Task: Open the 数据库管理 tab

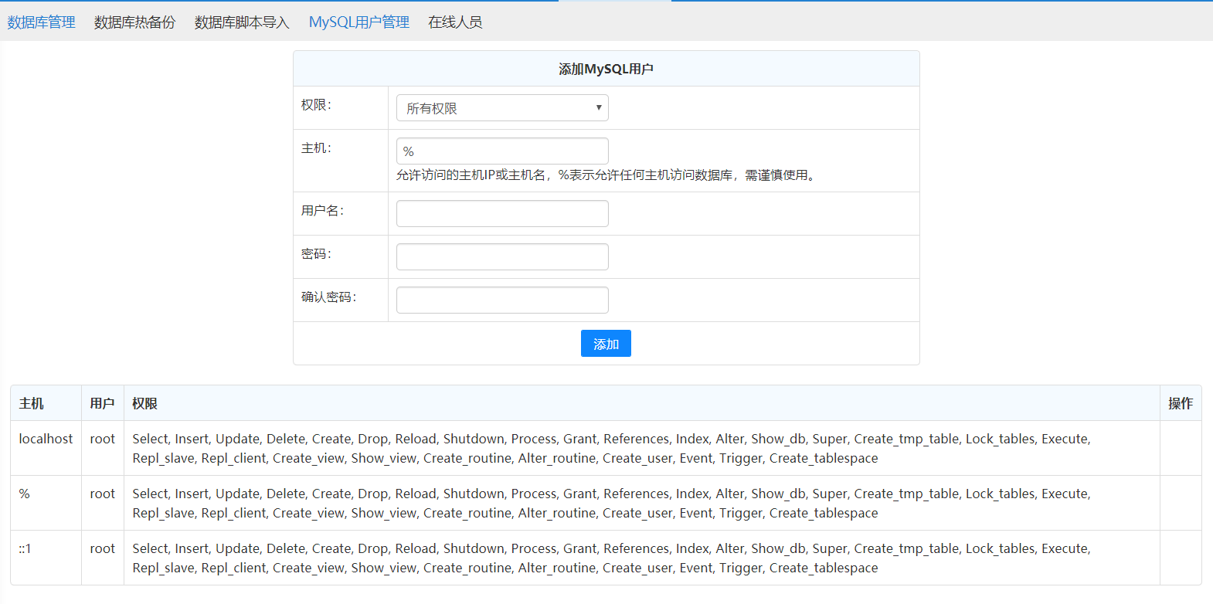Action: click(x=42, y=22)
